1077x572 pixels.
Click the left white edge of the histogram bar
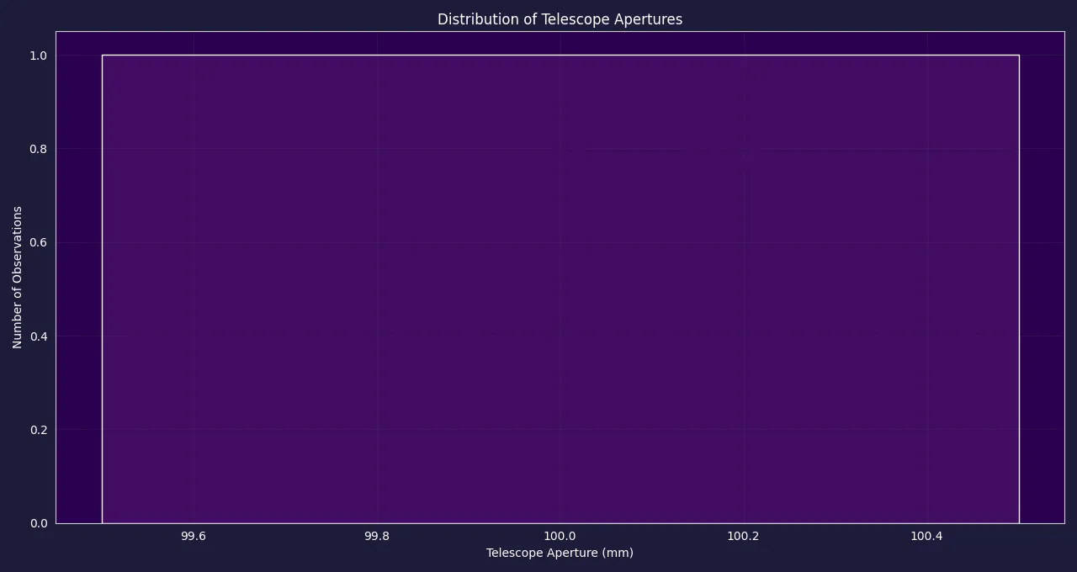click(102, 289)
